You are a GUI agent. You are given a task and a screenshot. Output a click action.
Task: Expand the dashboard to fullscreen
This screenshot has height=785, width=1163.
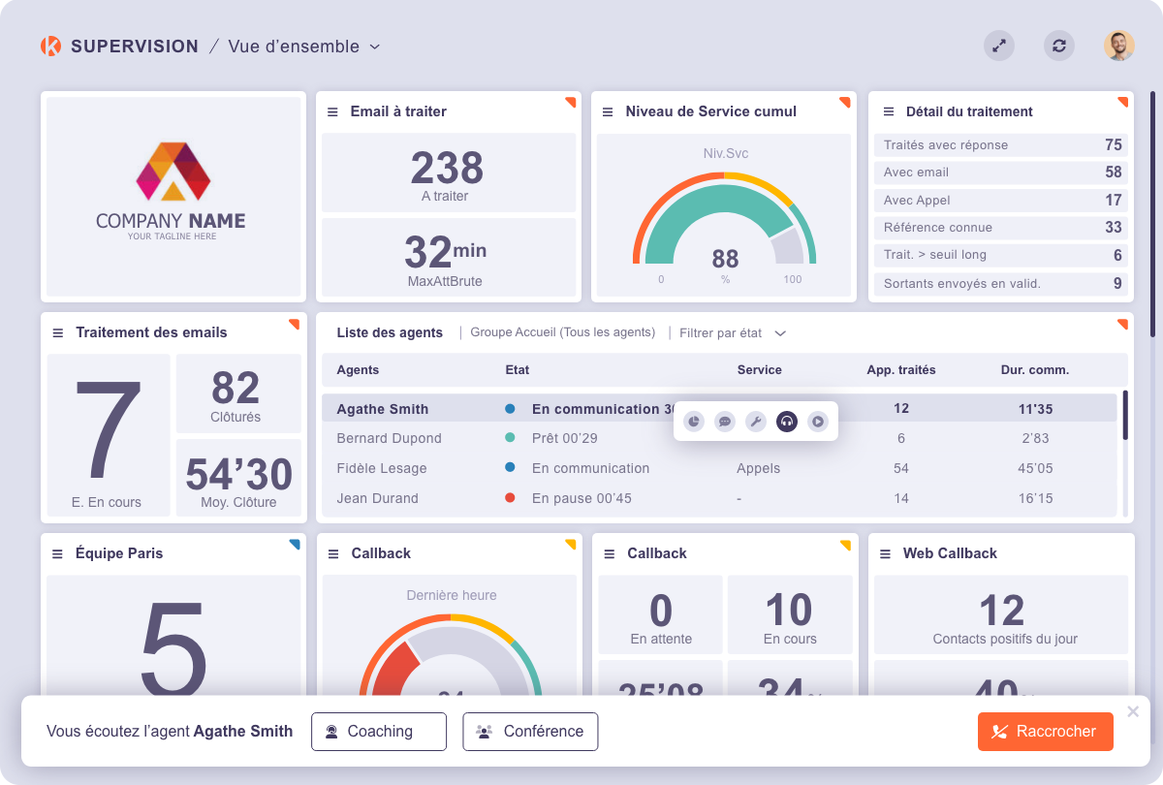[999, 46]
